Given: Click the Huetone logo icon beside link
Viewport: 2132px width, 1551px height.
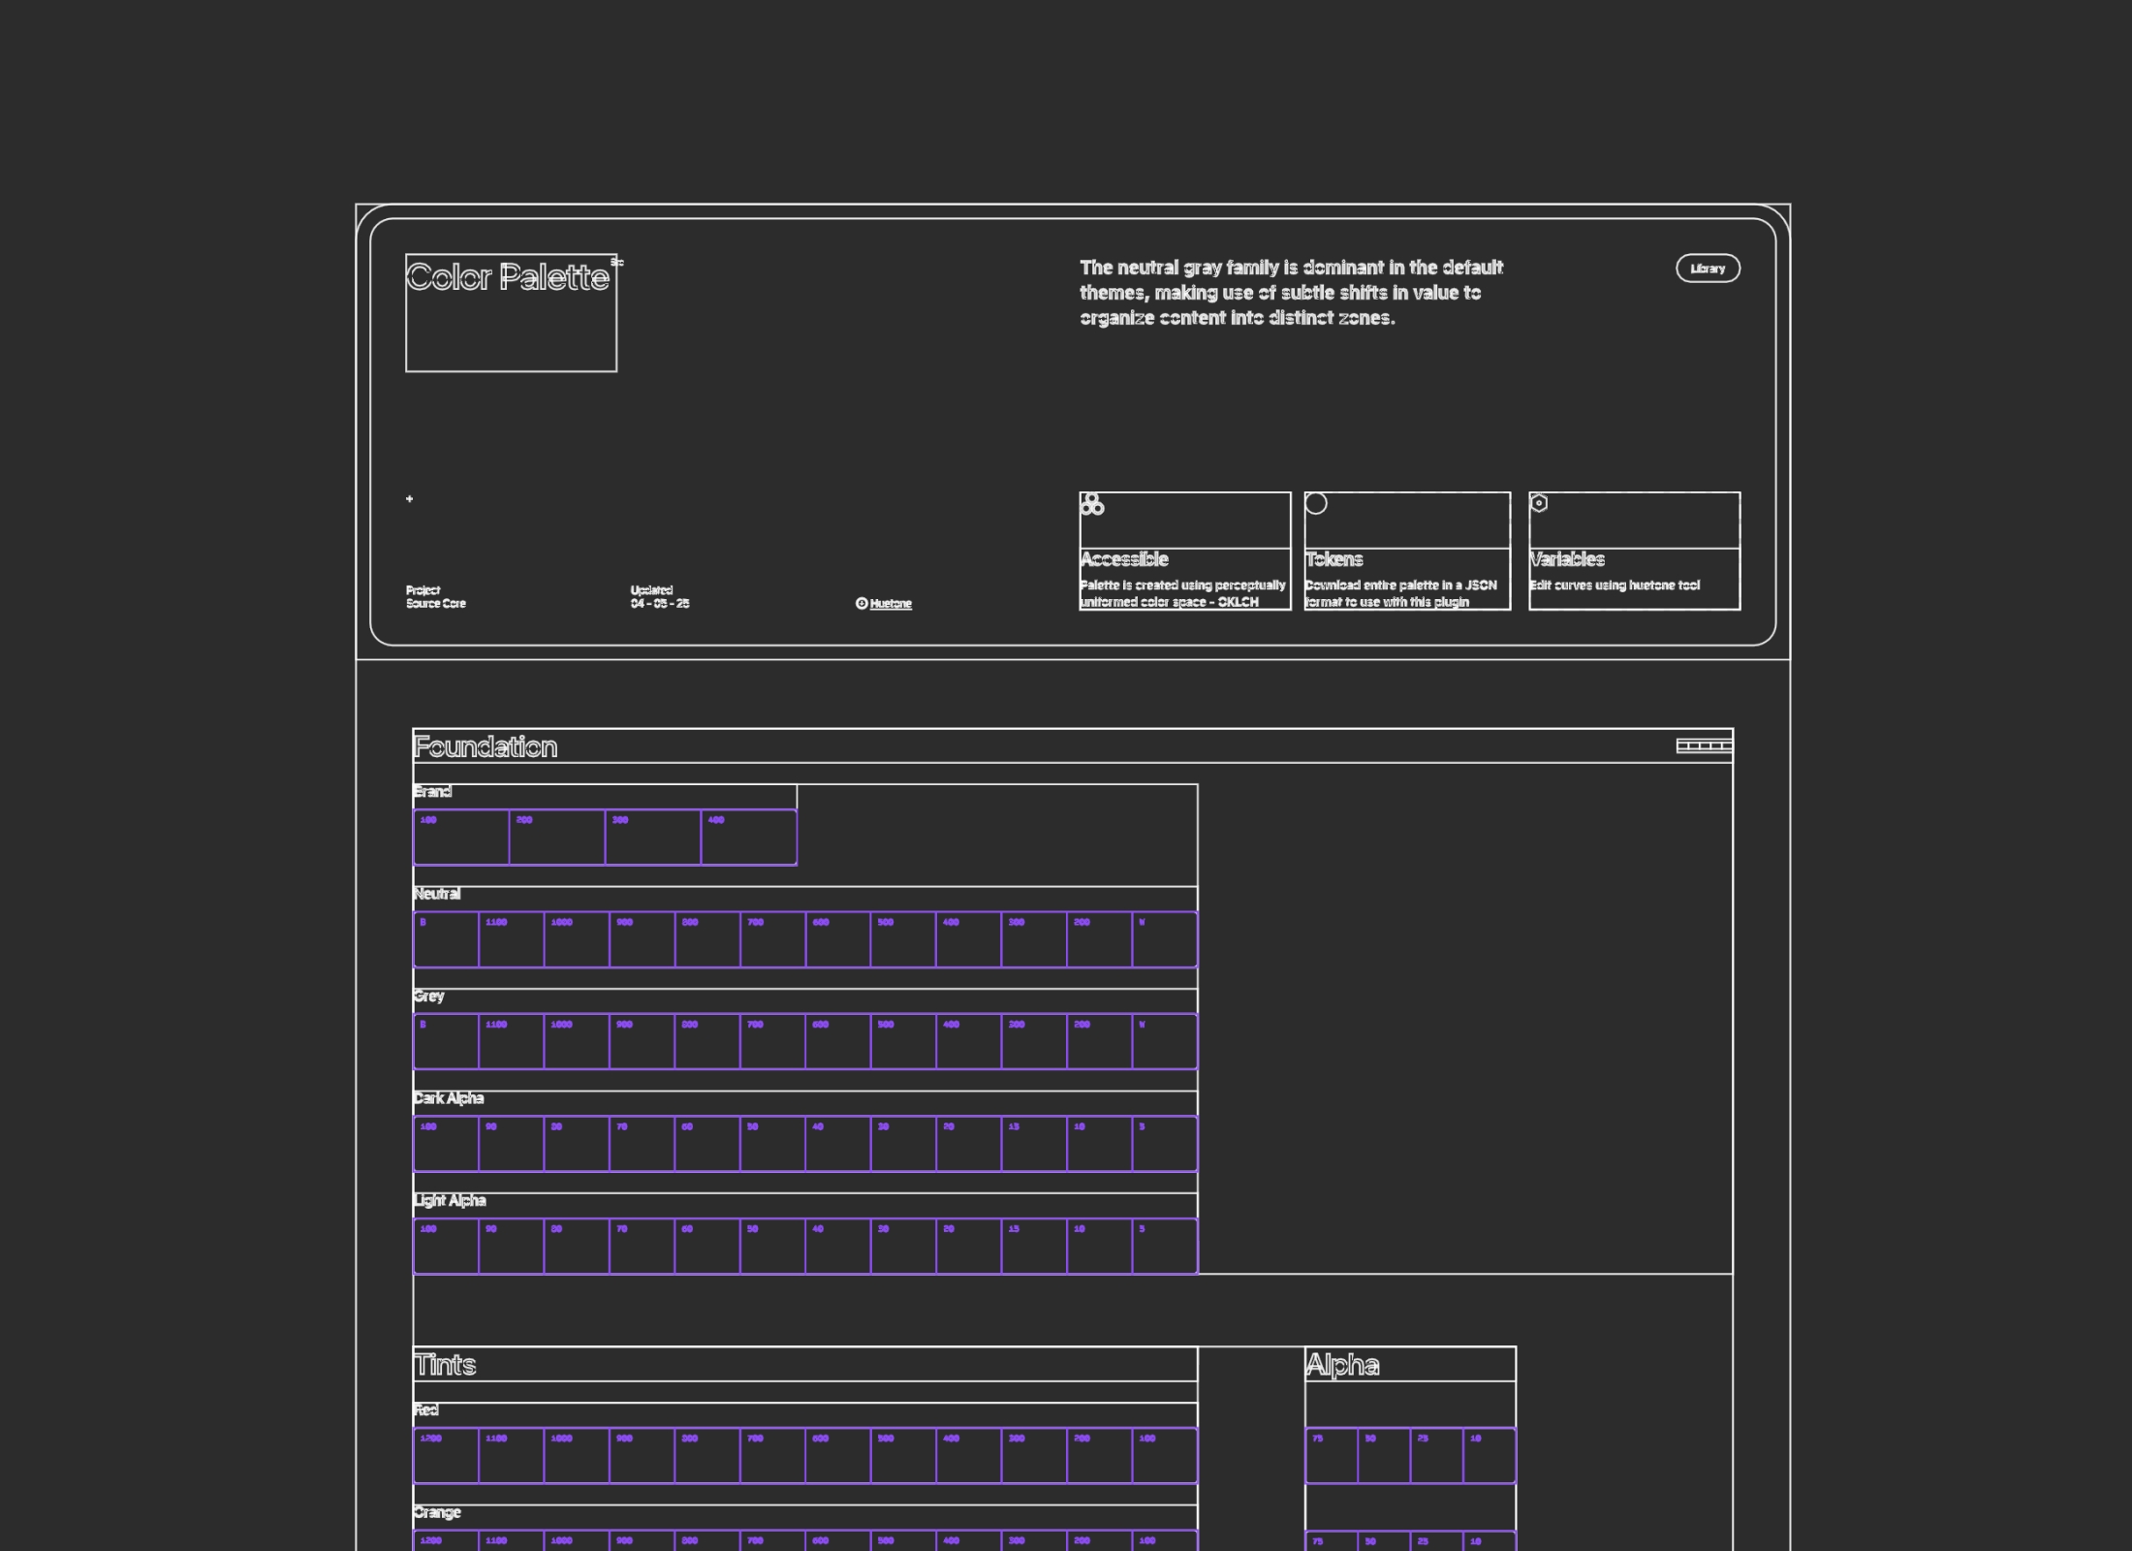Looking at the screenshot, I should 862,603.
